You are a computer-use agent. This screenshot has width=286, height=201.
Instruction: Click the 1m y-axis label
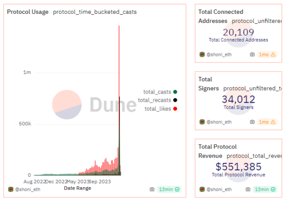click(x=27, y=73)
